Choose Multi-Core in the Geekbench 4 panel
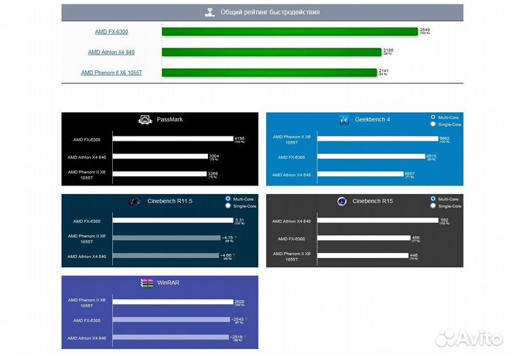The image size is (511, 356). 434,117
